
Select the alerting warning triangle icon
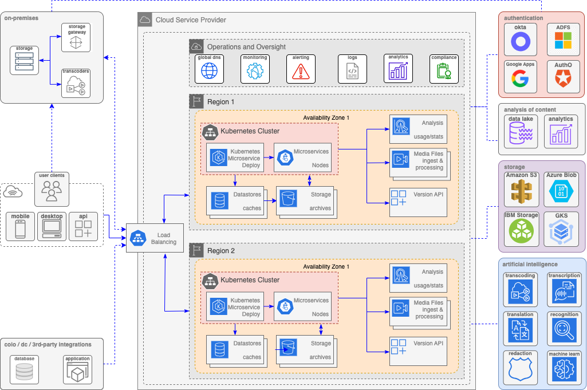(x=301, y=71)
